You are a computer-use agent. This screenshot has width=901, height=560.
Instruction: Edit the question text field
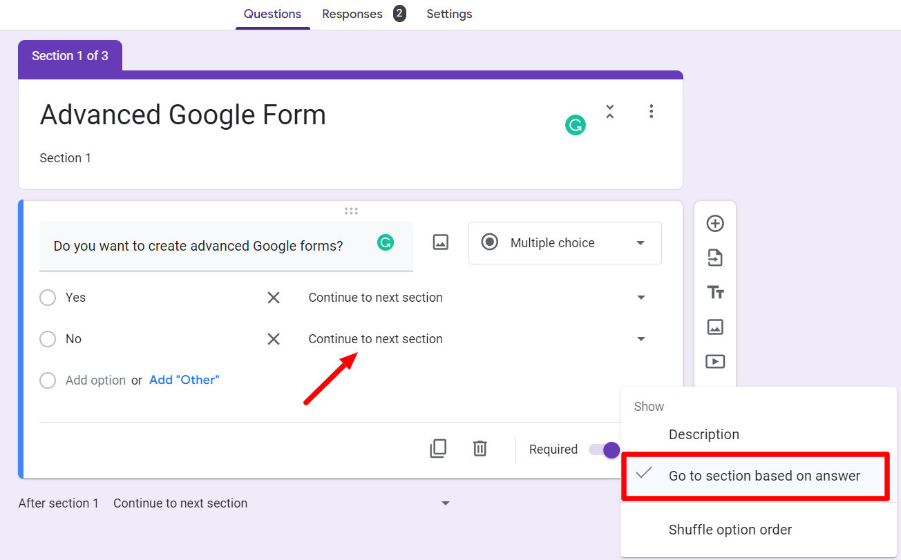click(x=226, y=247)
